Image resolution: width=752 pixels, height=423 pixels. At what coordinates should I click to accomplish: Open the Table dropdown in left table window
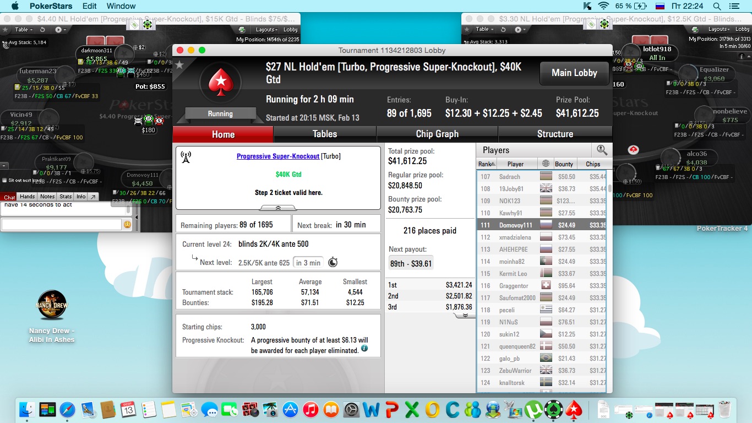(x=24, y=30)
